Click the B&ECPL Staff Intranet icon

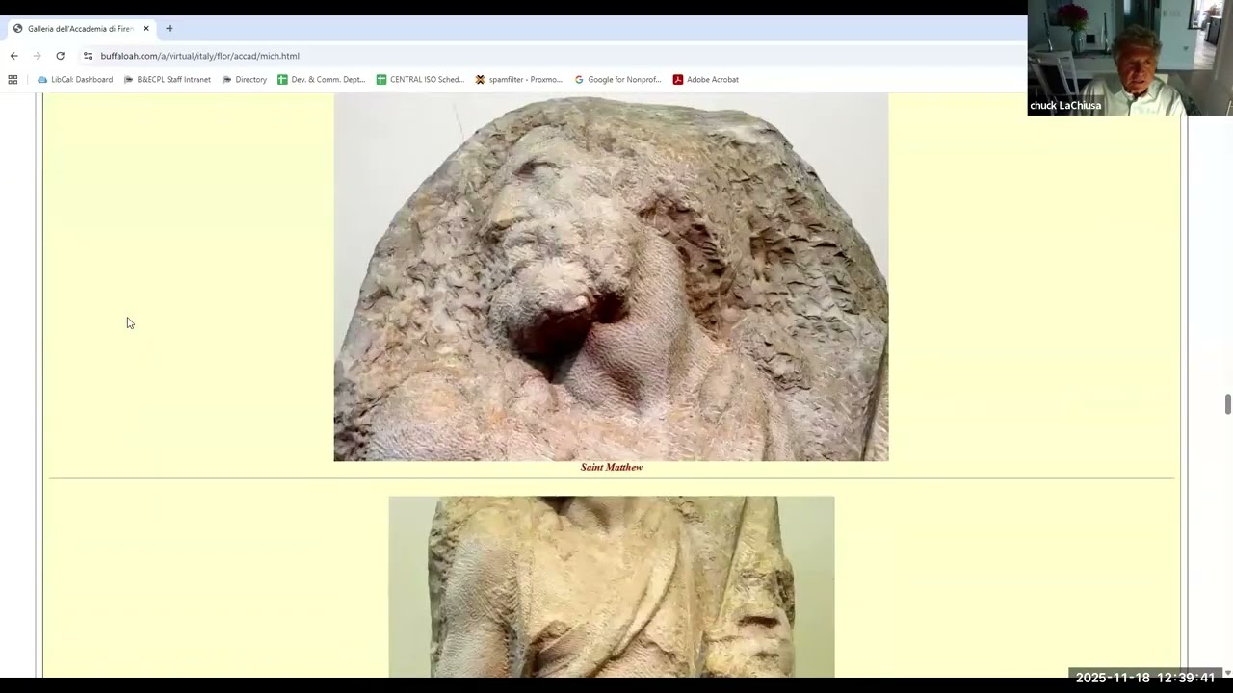point(129,80)
